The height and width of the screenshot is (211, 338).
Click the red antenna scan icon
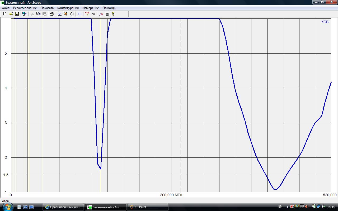(x=87, y=14)
